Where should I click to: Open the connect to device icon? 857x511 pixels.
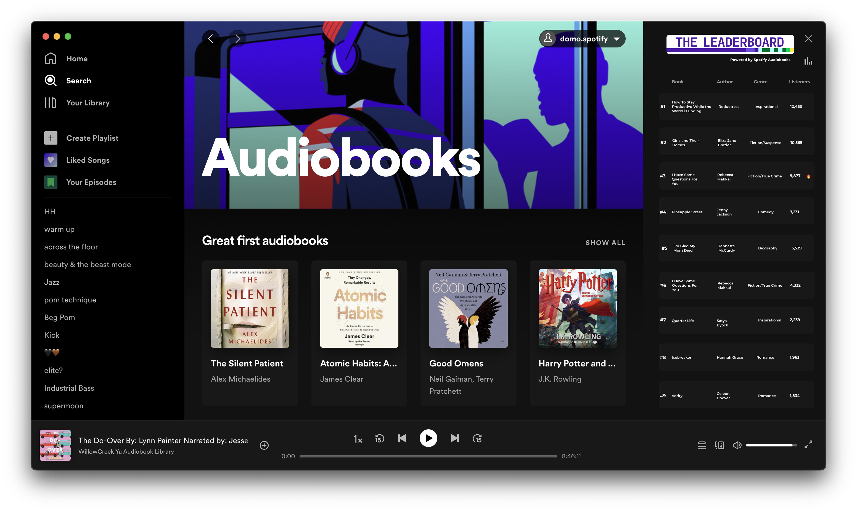[719, 445]
